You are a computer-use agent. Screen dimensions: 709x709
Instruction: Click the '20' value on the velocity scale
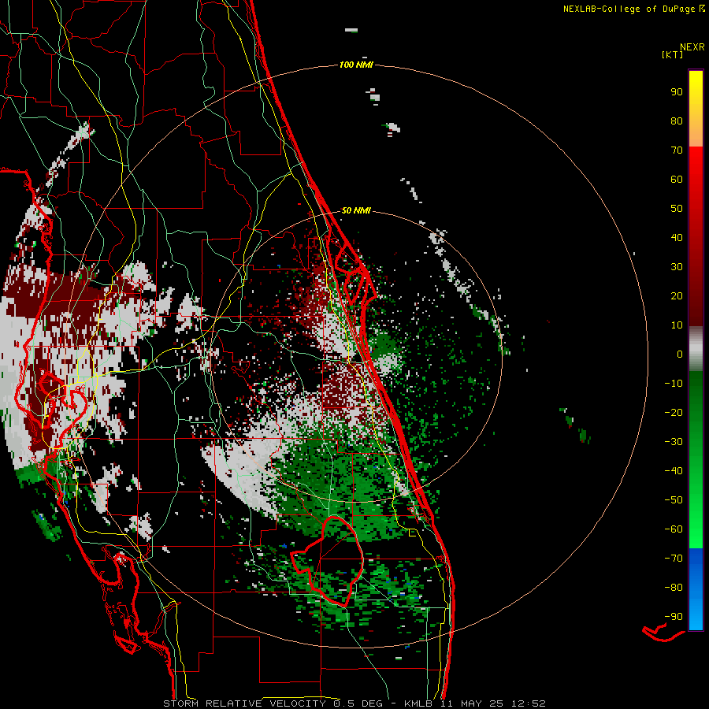(677, 295)
